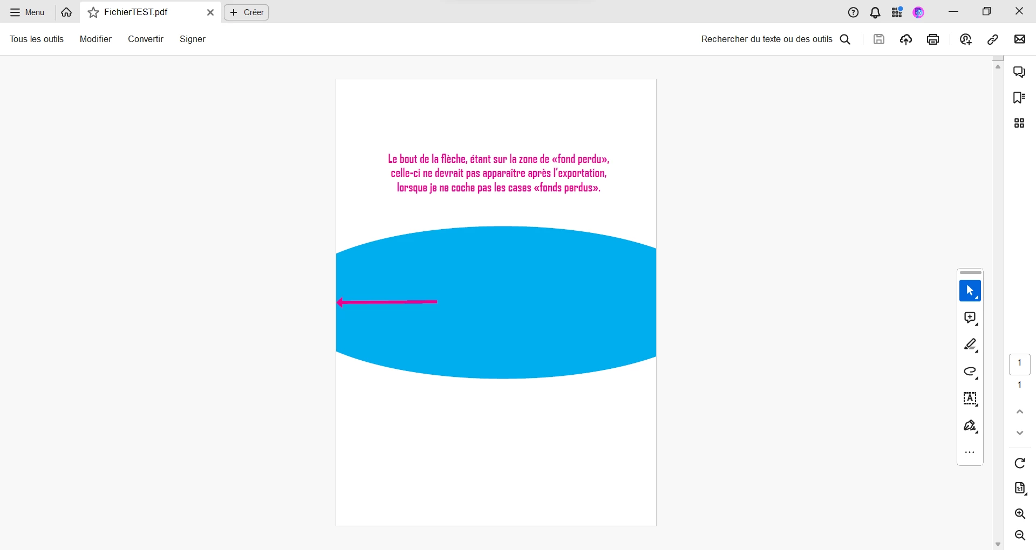Open the page display options icon

coord(1020,489)
